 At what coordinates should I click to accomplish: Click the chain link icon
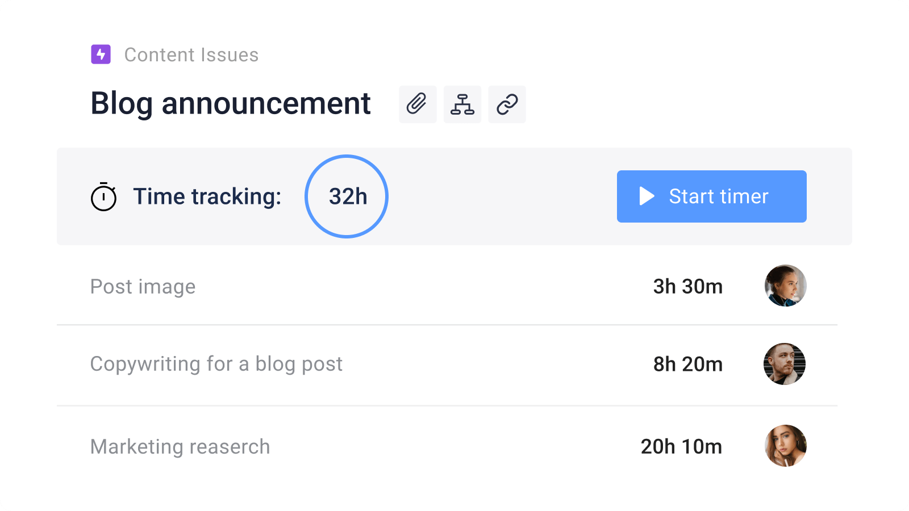(x=507, y=104)
